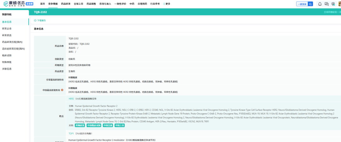Screen dimensions: 341x142
Task: Click the cloud download report icon
Action: [35, 21]
